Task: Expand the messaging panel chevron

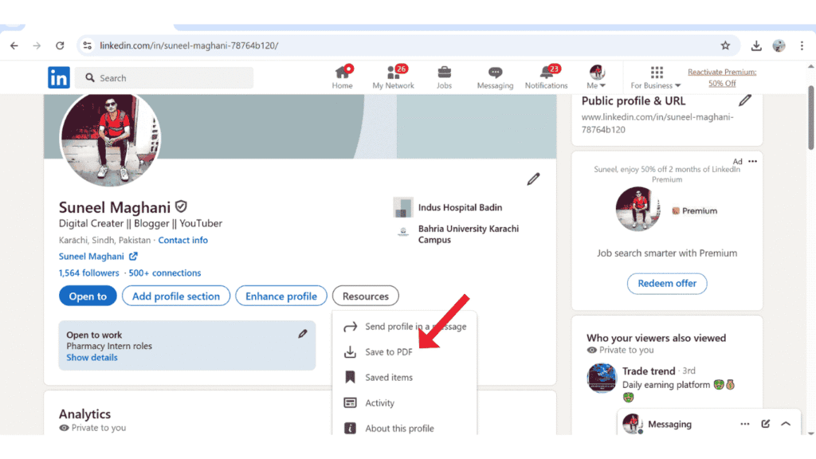Action: coord(785,424)
